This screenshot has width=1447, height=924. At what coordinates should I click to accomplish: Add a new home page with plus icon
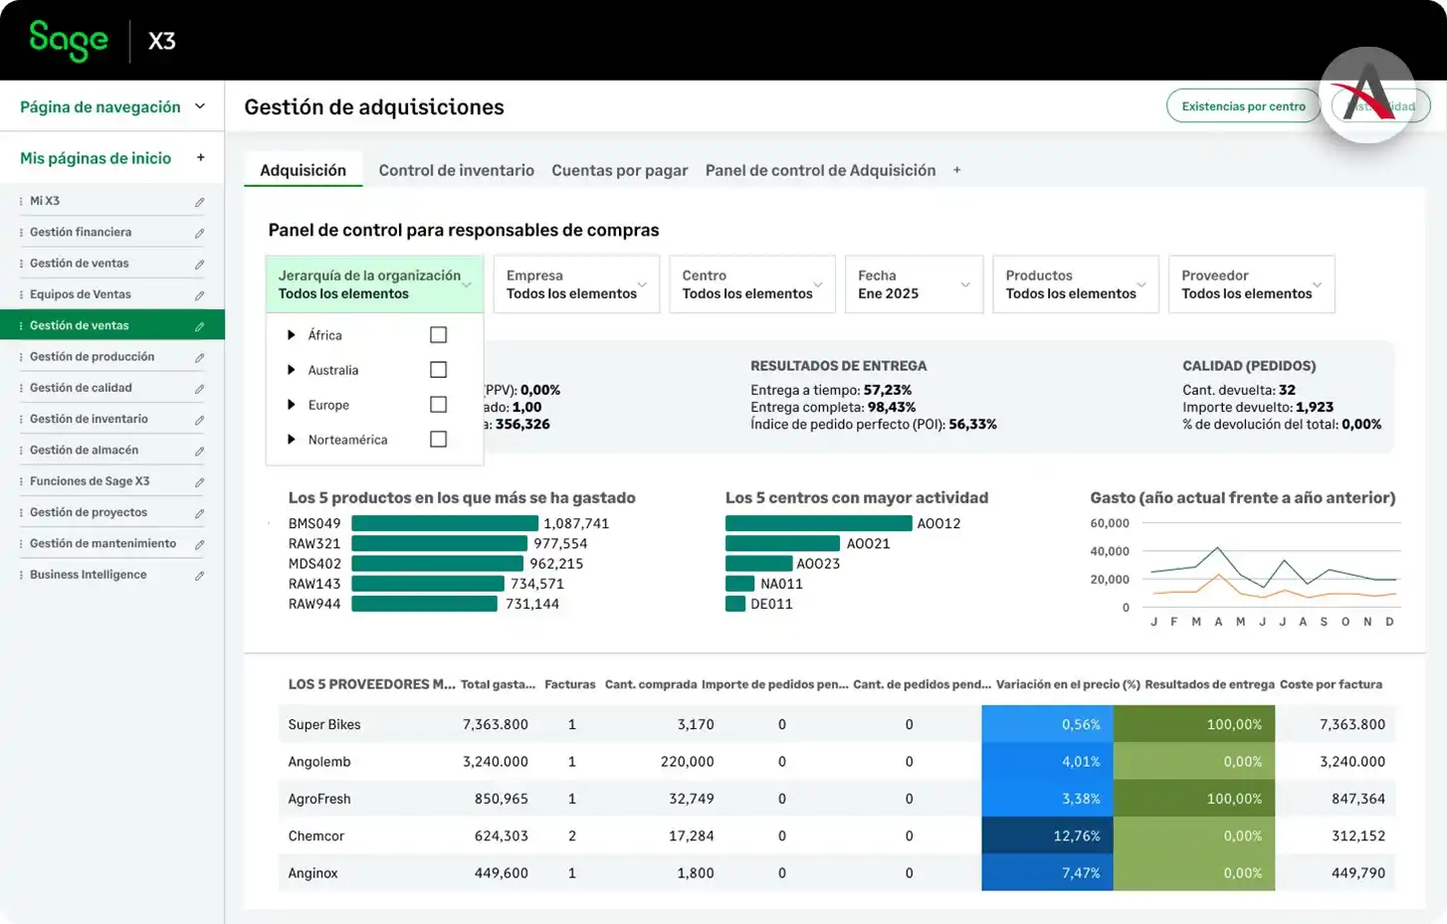tap(200, 158)
